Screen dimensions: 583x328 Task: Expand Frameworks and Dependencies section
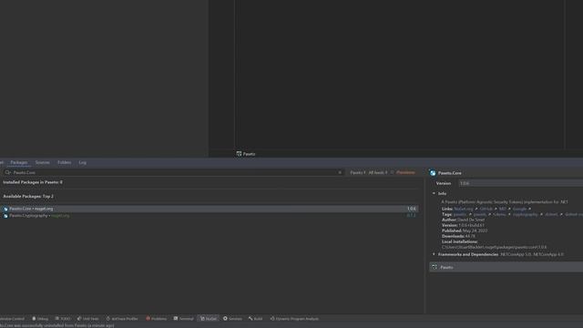tap(434, 254)
